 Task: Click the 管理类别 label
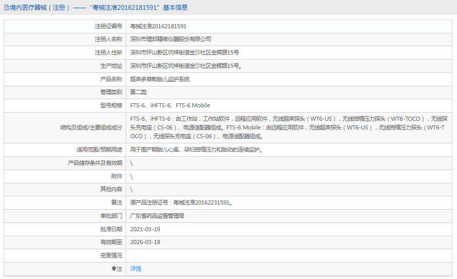pyautogui.click(x=111, y=92)
